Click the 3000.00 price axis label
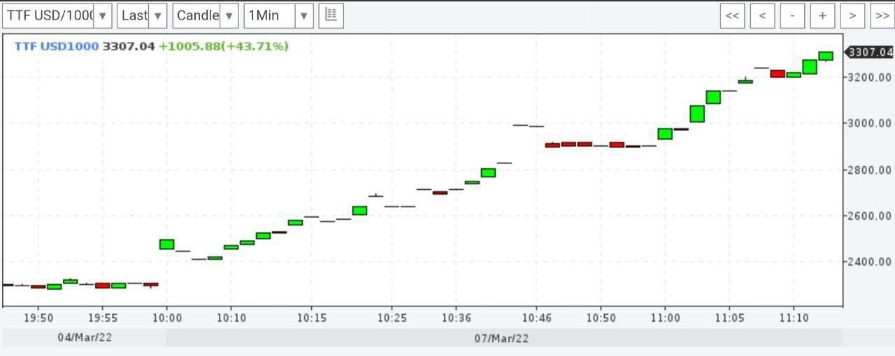This screenshot has width=895, height=356. [871, 124]
